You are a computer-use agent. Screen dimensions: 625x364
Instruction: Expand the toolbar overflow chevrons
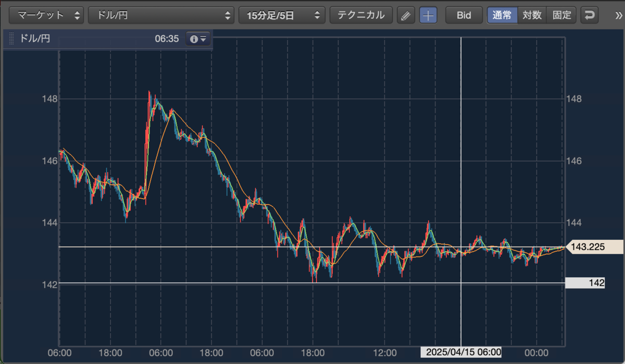(618, 16)
